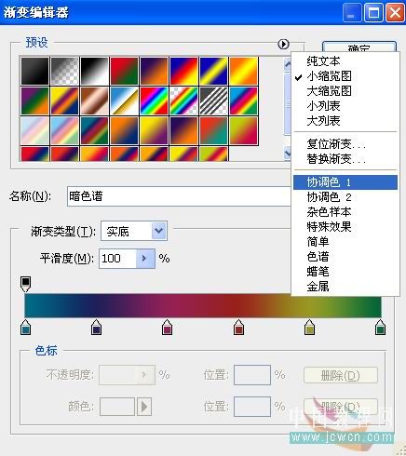
Task: Switch to 大列表 view
Action: click(323, 121)
